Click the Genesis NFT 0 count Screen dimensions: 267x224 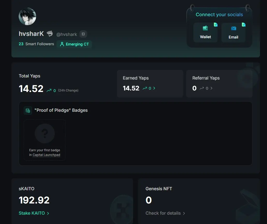(x=148, y=200)
